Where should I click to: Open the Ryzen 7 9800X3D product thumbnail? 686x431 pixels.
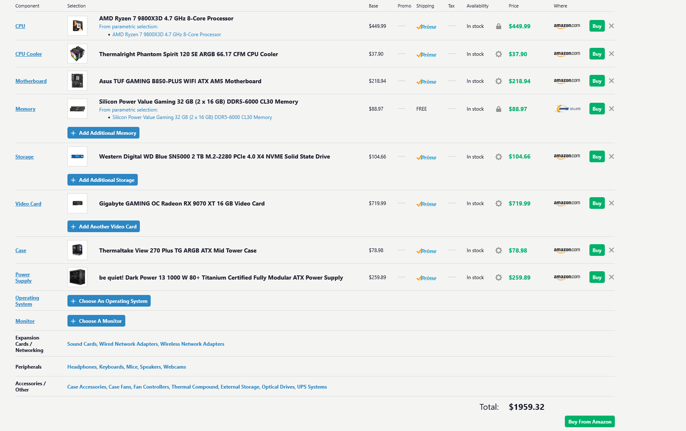pyautogui.click(x=77, y=26)
